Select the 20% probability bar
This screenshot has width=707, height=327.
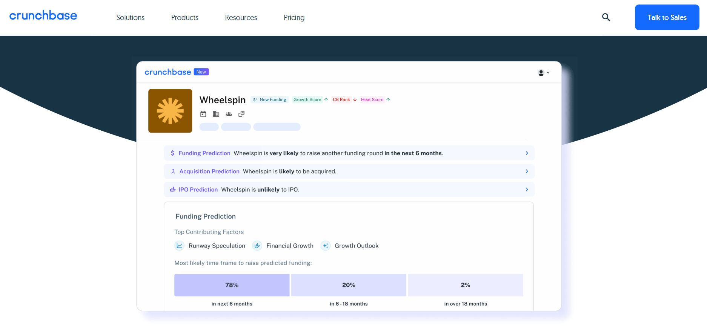click(349, 285)
